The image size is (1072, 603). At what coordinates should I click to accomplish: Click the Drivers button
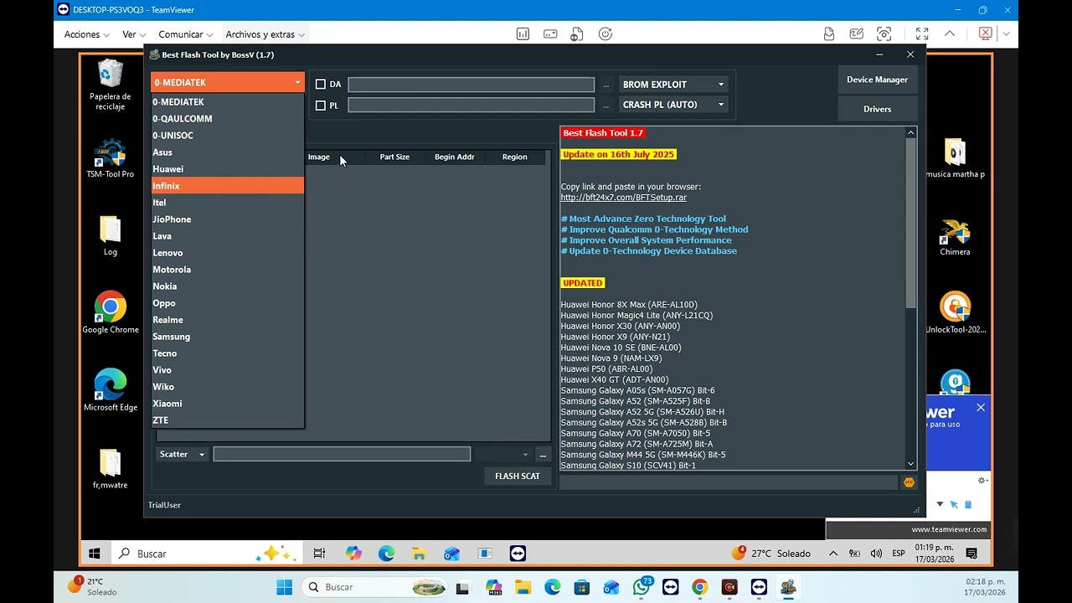(x=877, y=109)
